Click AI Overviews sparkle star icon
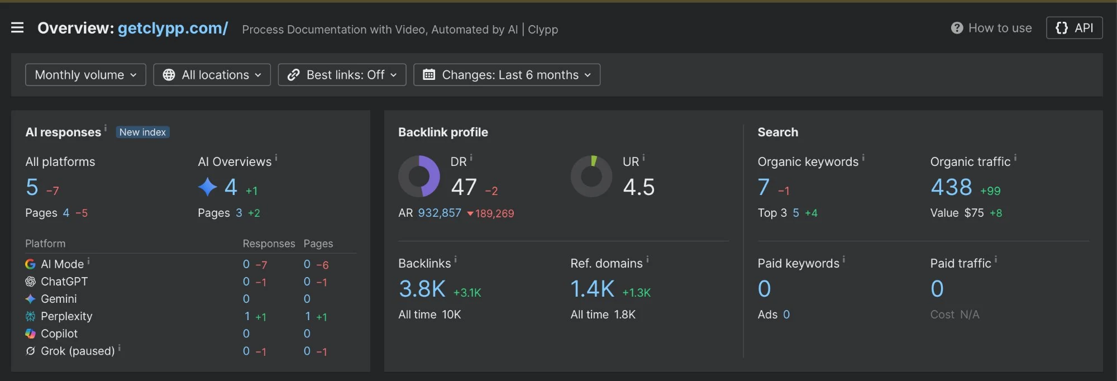This screenshot has height=381, width=1117. [x=208, y=187]
